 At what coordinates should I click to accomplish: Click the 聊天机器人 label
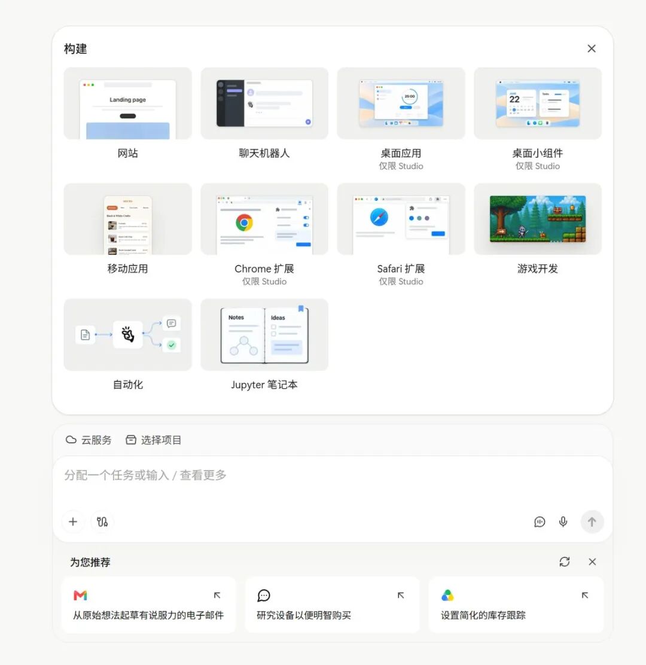click(264, 153)
